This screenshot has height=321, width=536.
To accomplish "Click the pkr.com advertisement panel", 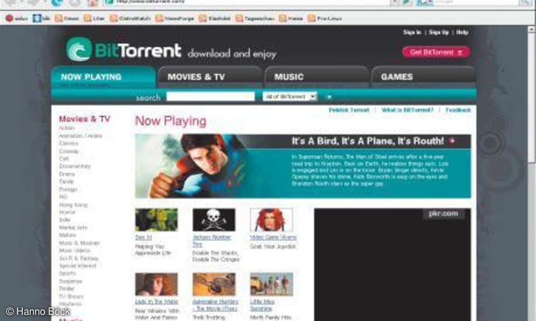I will click(x=392, y=264).
